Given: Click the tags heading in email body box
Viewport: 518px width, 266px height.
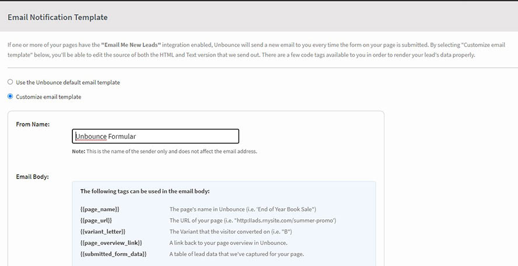Looking at the screenshot, I should [x=145, y=191].
